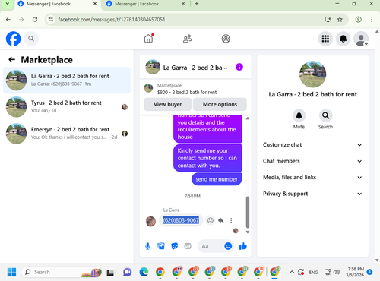Image resolution: width=380 pixels, height=281 pixels.
Task: Choose a GIF from the GIF icon
Action: point(188,246)
